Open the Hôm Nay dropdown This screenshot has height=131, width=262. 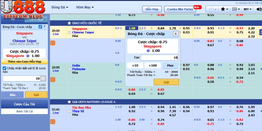pyautogui.click(x=85, y=7)
